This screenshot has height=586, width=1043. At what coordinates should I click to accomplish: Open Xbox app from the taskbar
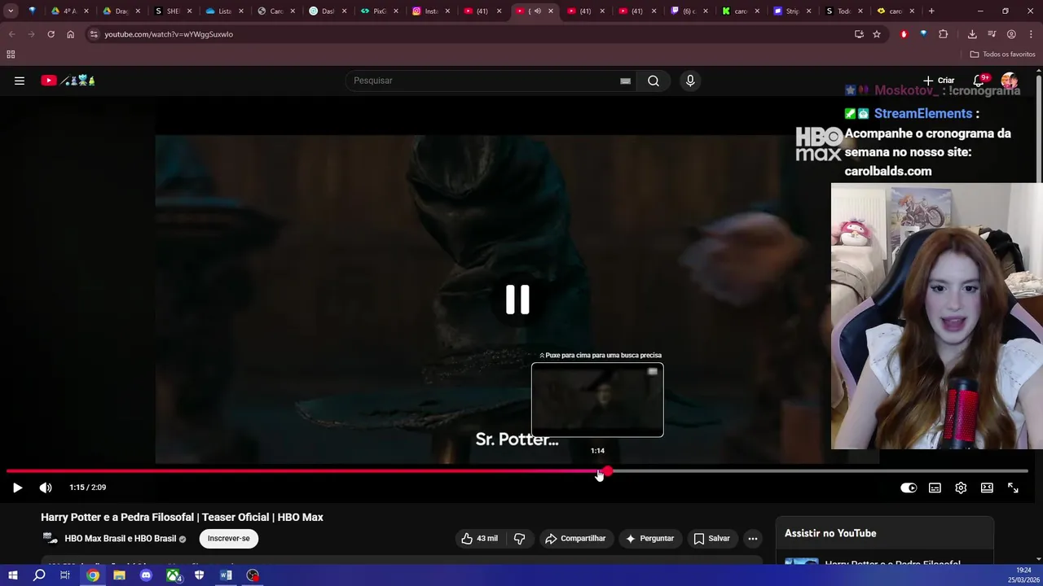click(x=173, y=575)
